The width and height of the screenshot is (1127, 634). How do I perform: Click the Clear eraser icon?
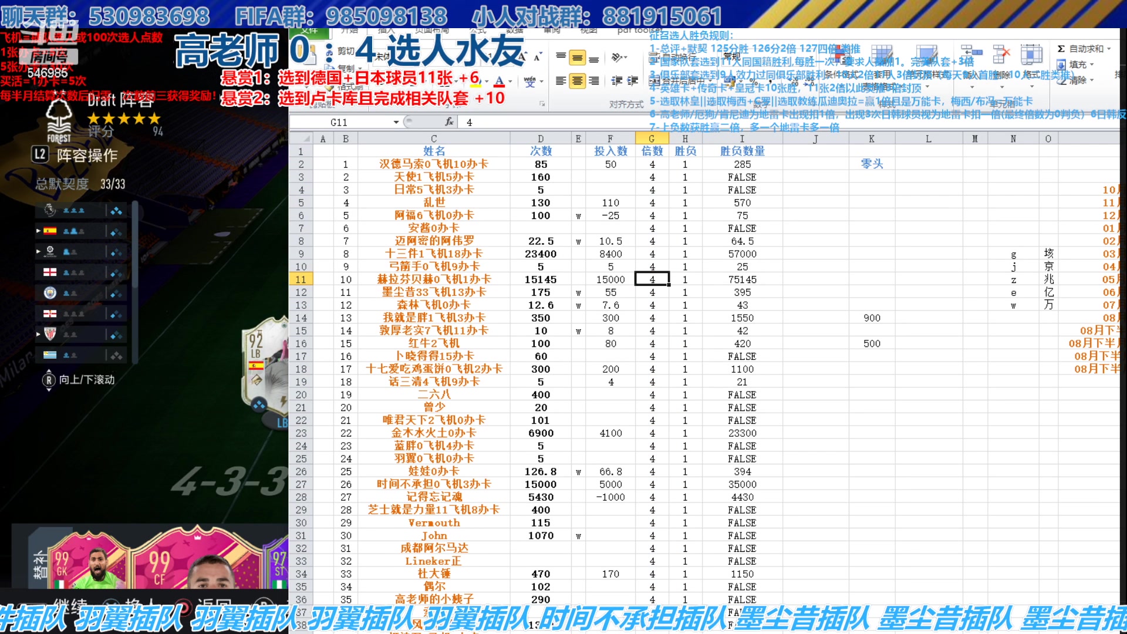(1061, 80)
